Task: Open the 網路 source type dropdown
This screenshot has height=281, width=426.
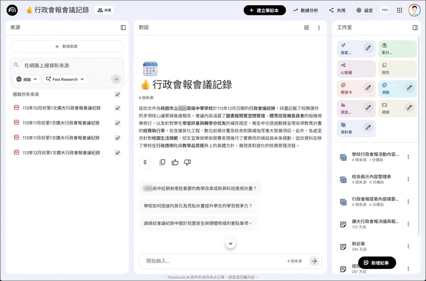Action: (27, 79)
